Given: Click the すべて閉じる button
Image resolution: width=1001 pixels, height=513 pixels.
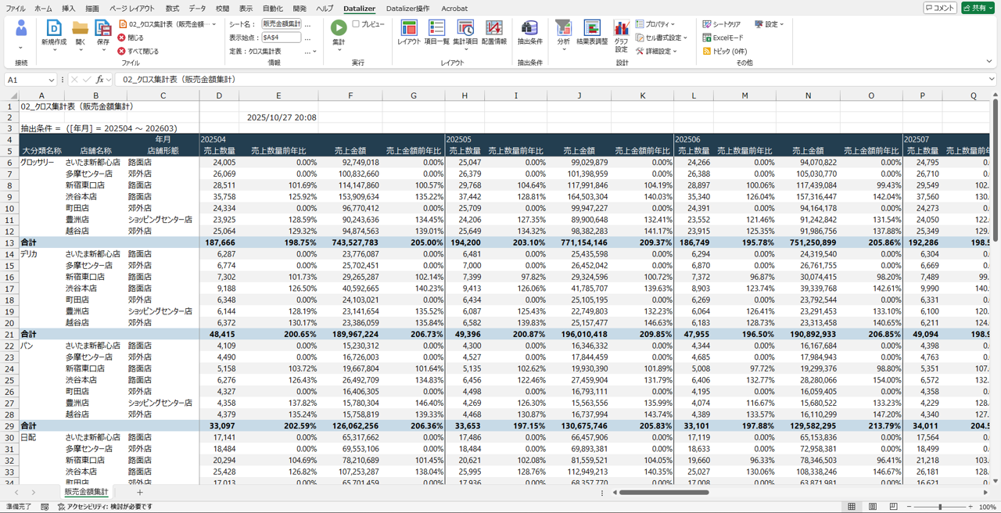Looking at the screenshot, I should 138,51.
